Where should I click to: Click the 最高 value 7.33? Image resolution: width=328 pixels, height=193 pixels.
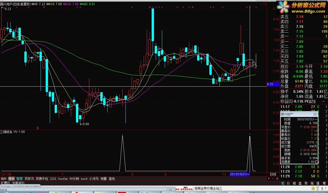click(x=323, y=72)
